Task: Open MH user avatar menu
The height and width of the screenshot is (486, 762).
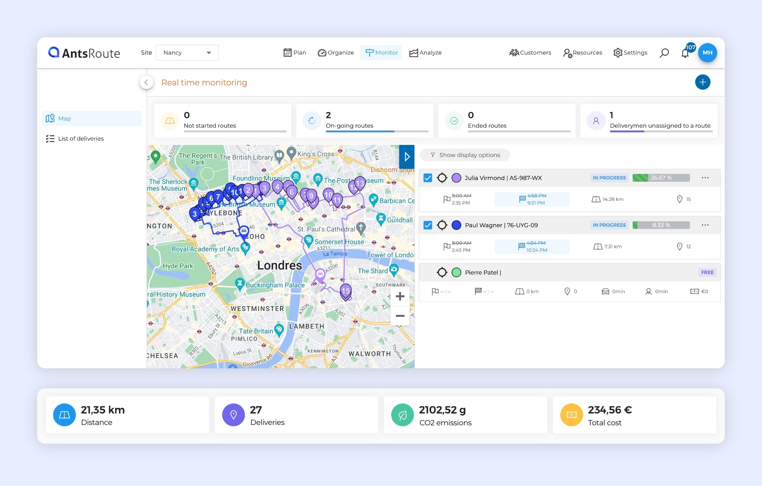Action: click(x=707, y=53)
